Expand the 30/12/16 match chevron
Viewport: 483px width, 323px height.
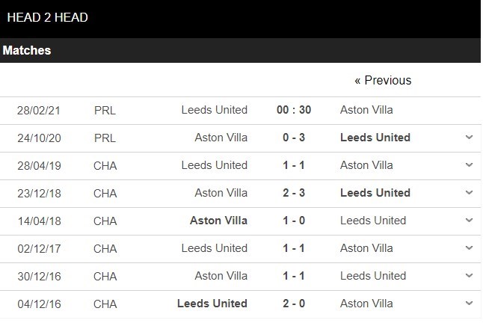click(x=469, y=276)
